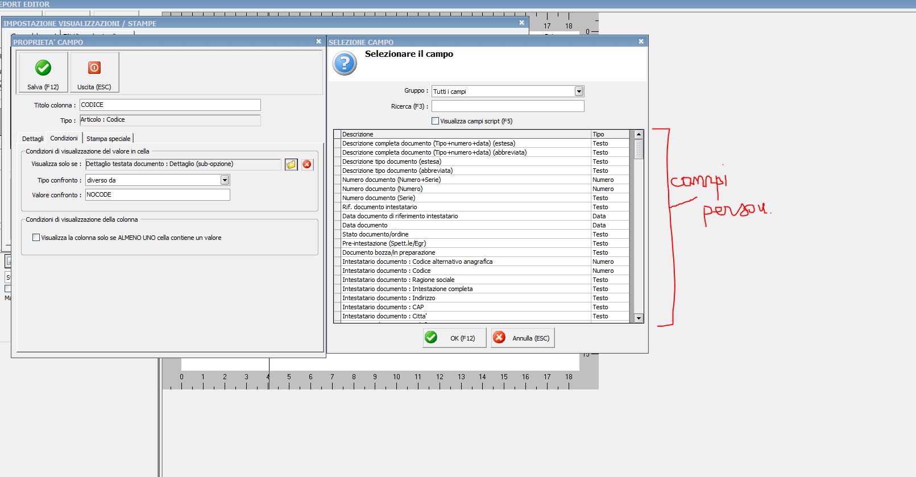916x477 pixels.
Task: Click the Valore confronto field containing NOCODE
Action: pyautogui.click(x=157, y=195)
